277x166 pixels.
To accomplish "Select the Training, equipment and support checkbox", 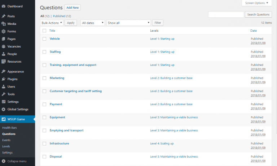I will [44, 65].
